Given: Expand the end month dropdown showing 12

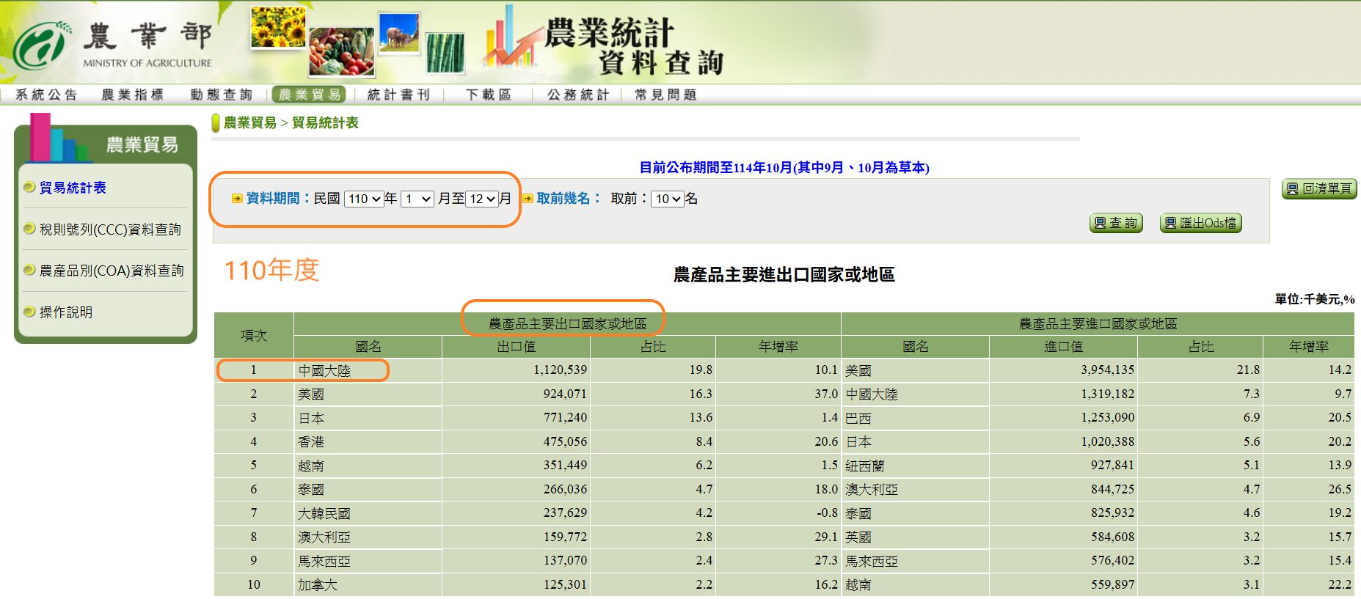Looking at the screenshot, I should click(x=482, y=199).
